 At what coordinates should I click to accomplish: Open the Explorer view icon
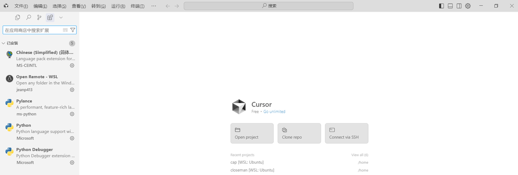tap(17, 17)
